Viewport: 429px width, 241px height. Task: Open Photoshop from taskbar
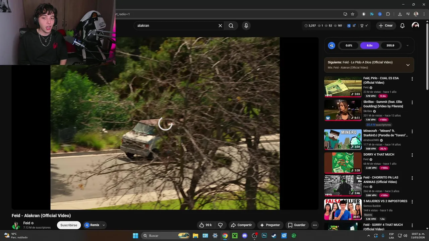click(264, 236)
